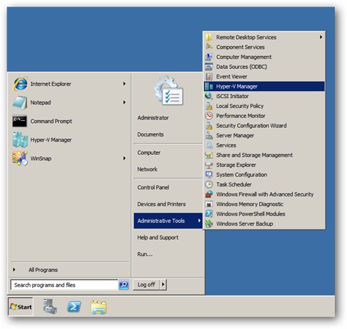Click the Computer Management icon

tap(209, 57)
